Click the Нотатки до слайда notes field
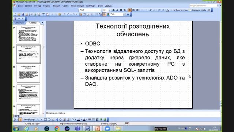 tap(133, 114)
